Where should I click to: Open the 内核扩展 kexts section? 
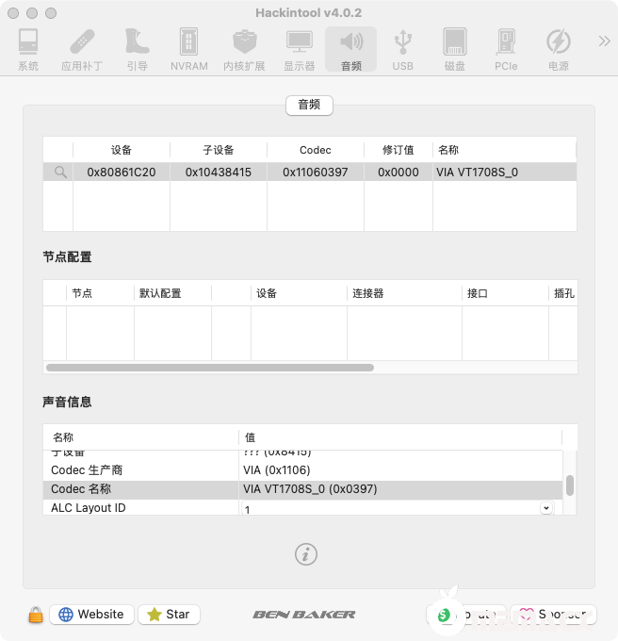tap(244, 50)
